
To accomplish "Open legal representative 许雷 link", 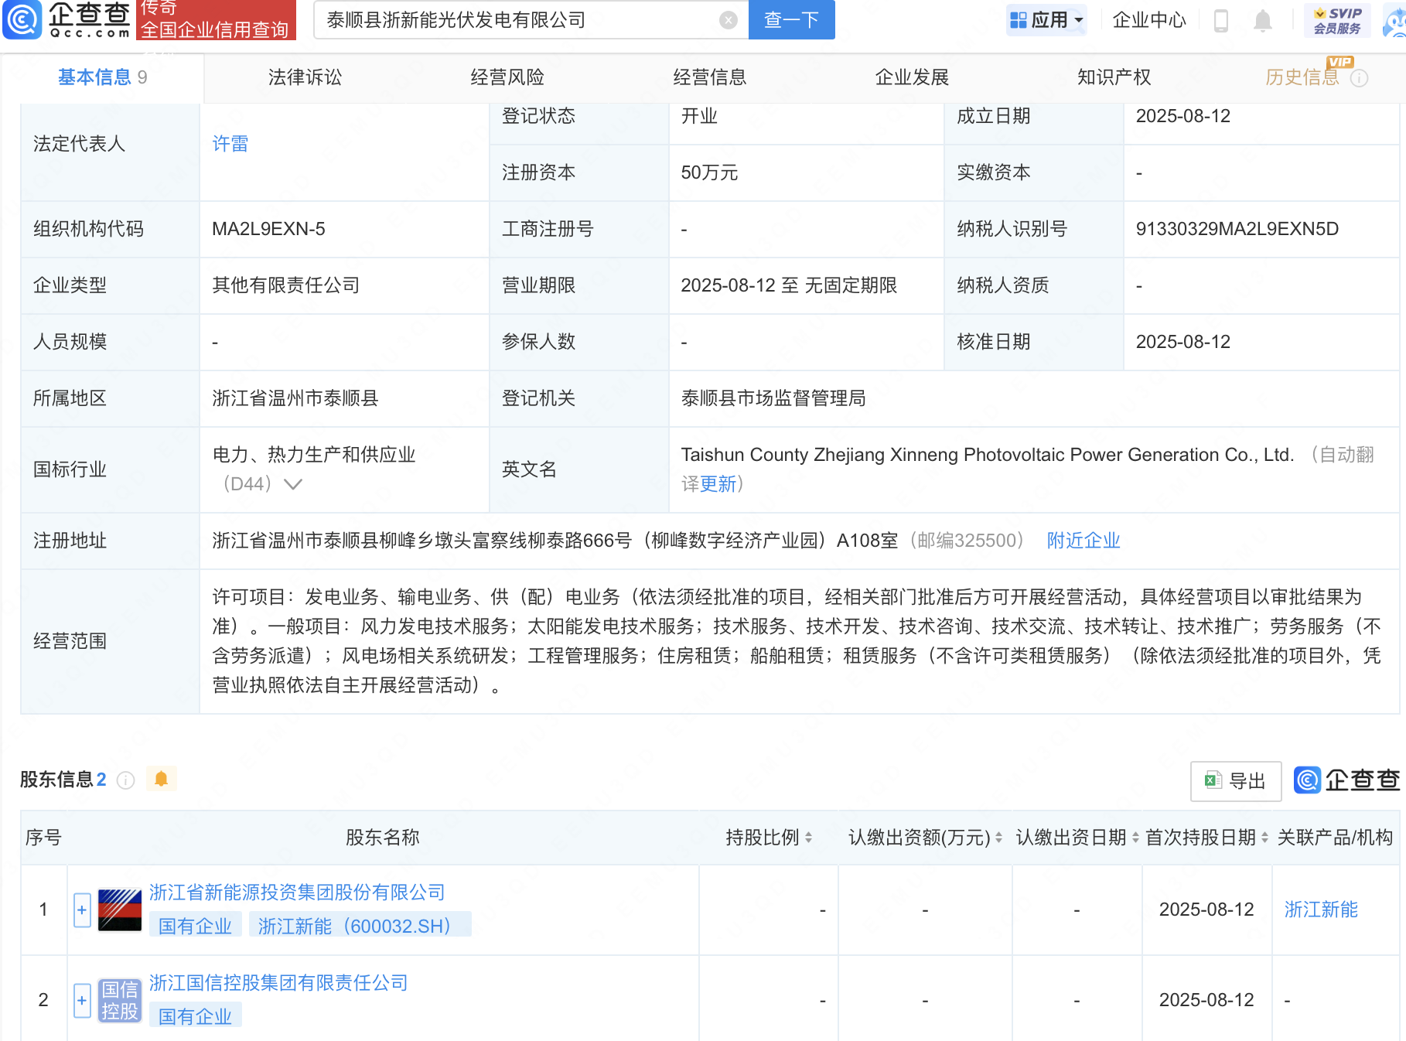I will click(x=230, y=144).
